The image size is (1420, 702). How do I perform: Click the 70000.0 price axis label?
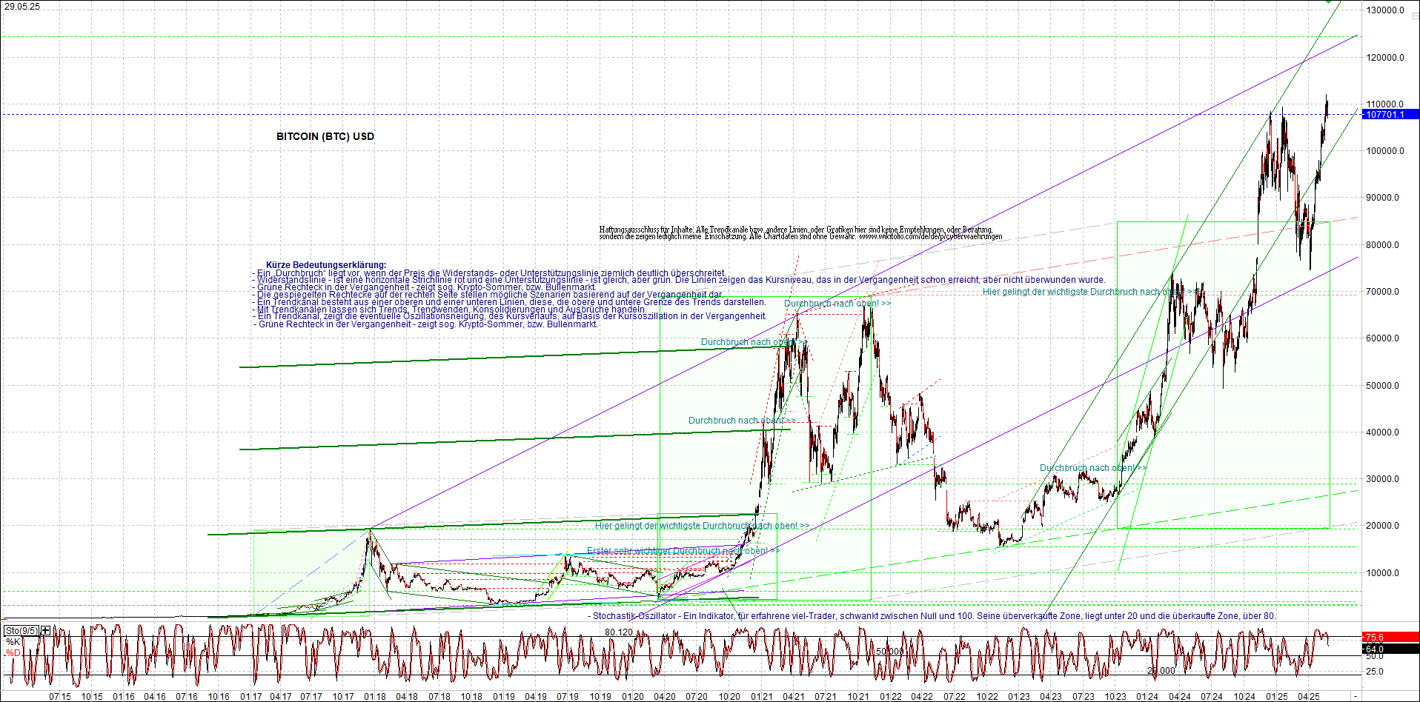(x=1383, y=292)
